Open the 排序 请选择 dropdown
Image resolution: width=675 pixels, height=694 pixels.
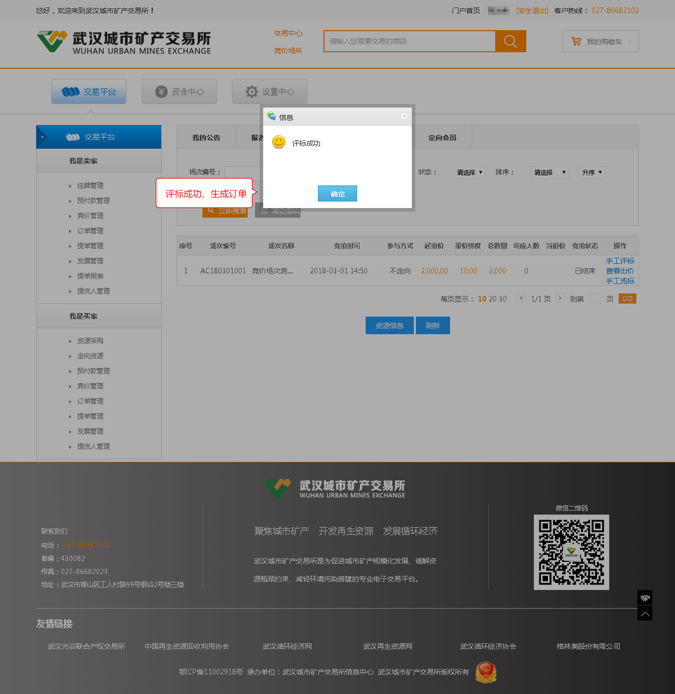(549, 172)
